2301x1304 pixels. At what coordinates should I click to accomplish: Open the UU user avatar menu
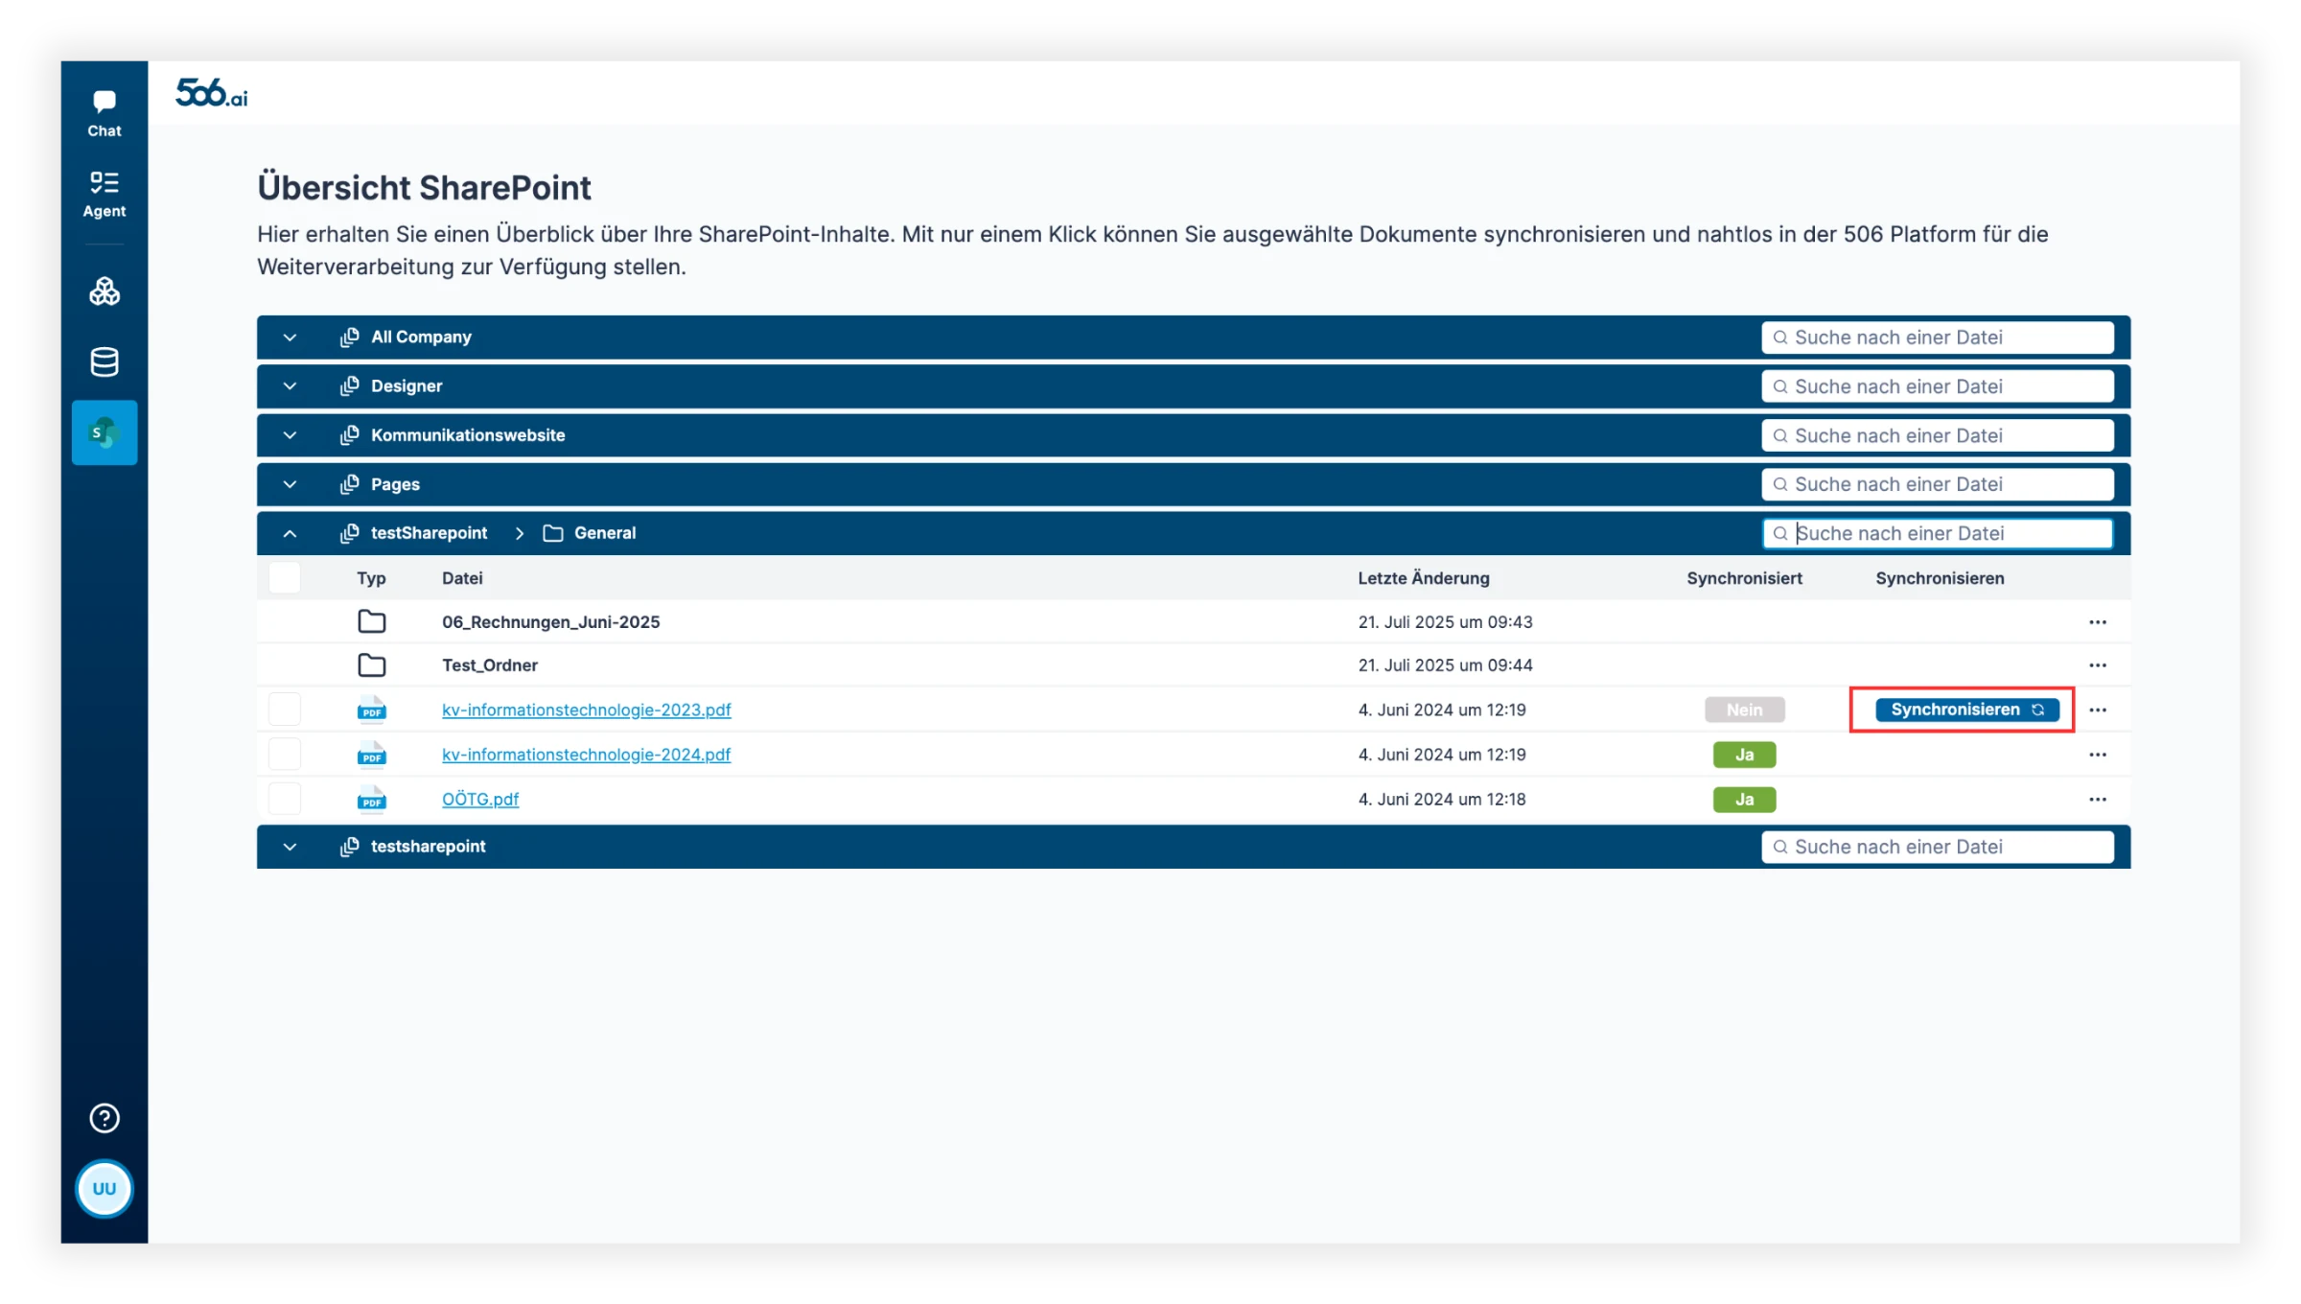point(105,1189)
